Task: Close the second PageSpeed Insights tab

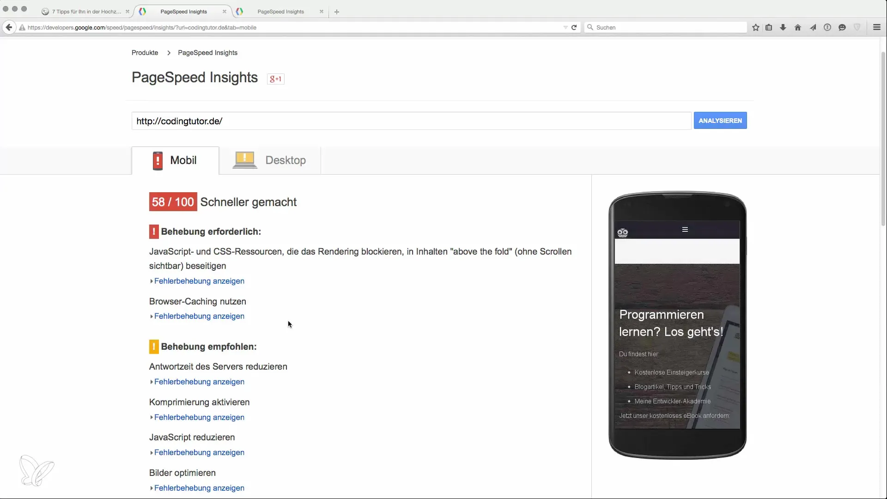Action: click(x=322, y=12)
